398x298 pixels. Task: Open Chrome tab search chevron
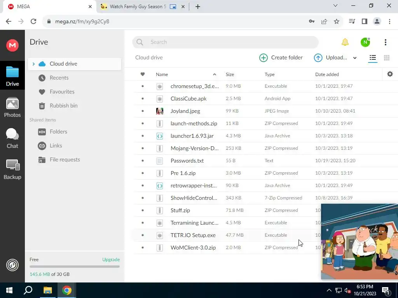pos(335,5)
